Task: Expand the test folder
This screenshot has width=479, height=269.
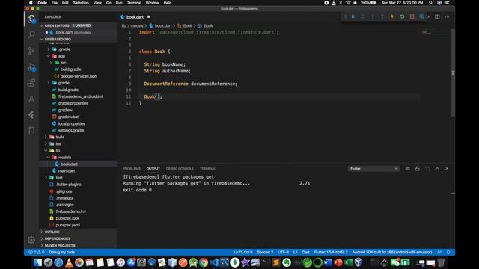Action: coord(59,178)
